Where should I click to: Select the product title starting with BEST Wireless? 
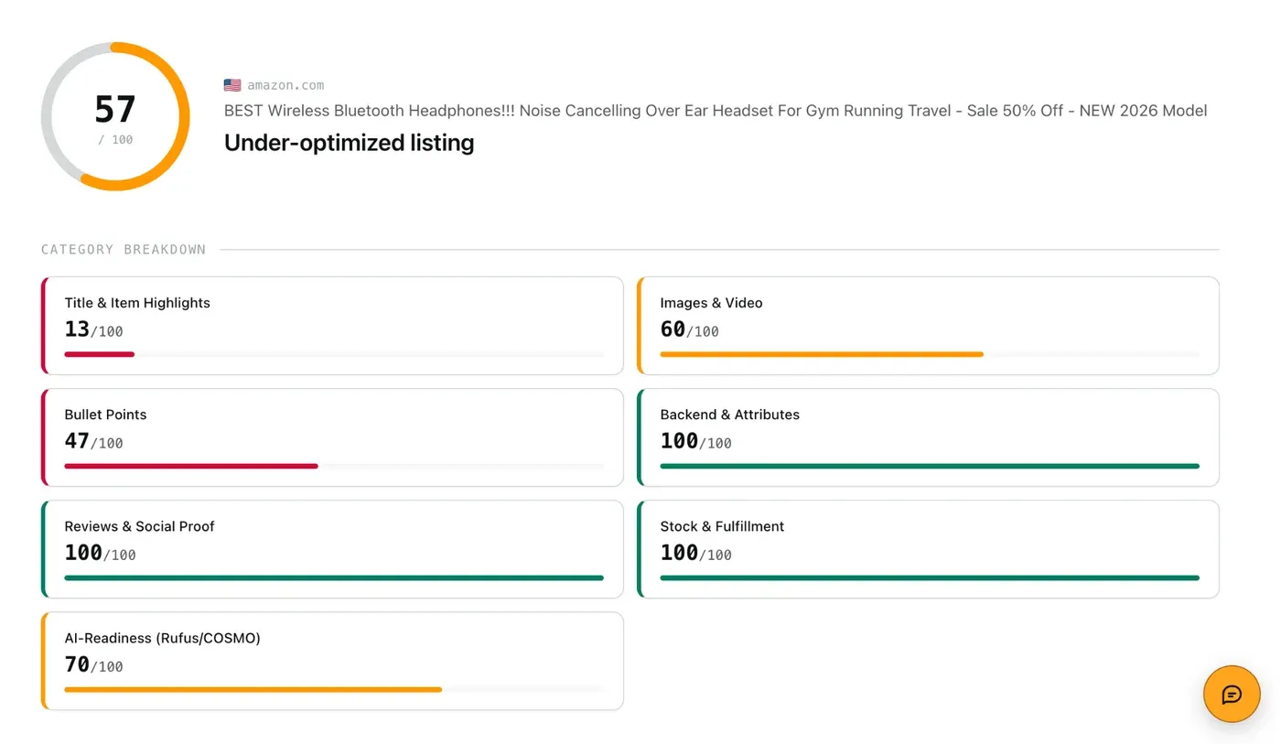[716, 111]
